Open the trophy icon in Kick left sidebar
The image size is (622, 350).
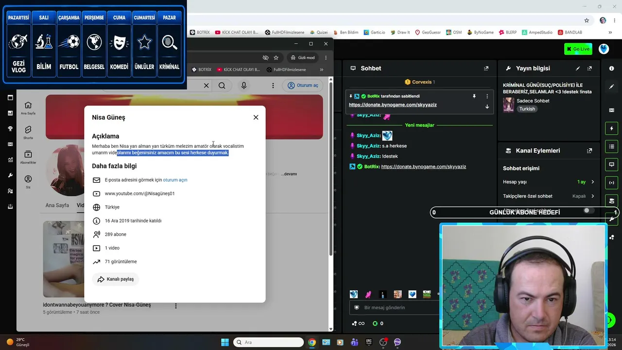pyautogui.click(x=10, y=129)
